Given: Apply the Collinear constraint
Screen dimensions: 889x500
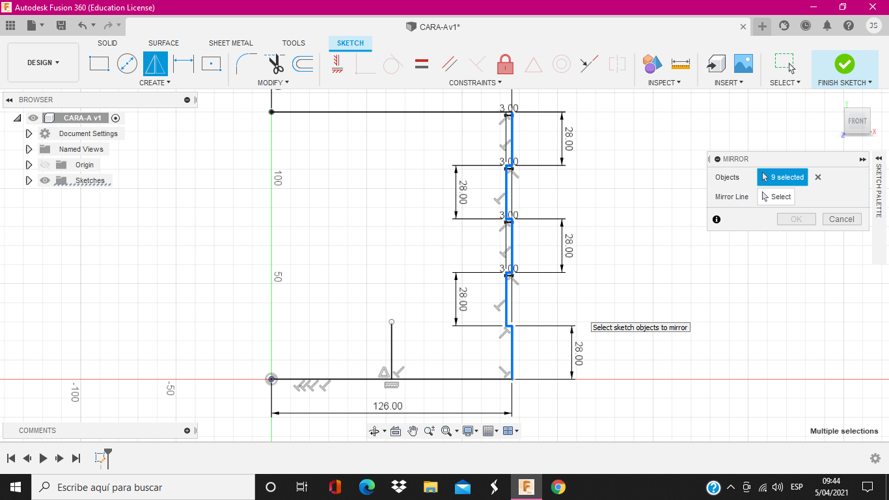Looking at the screenshot, I should click(589, 64).
